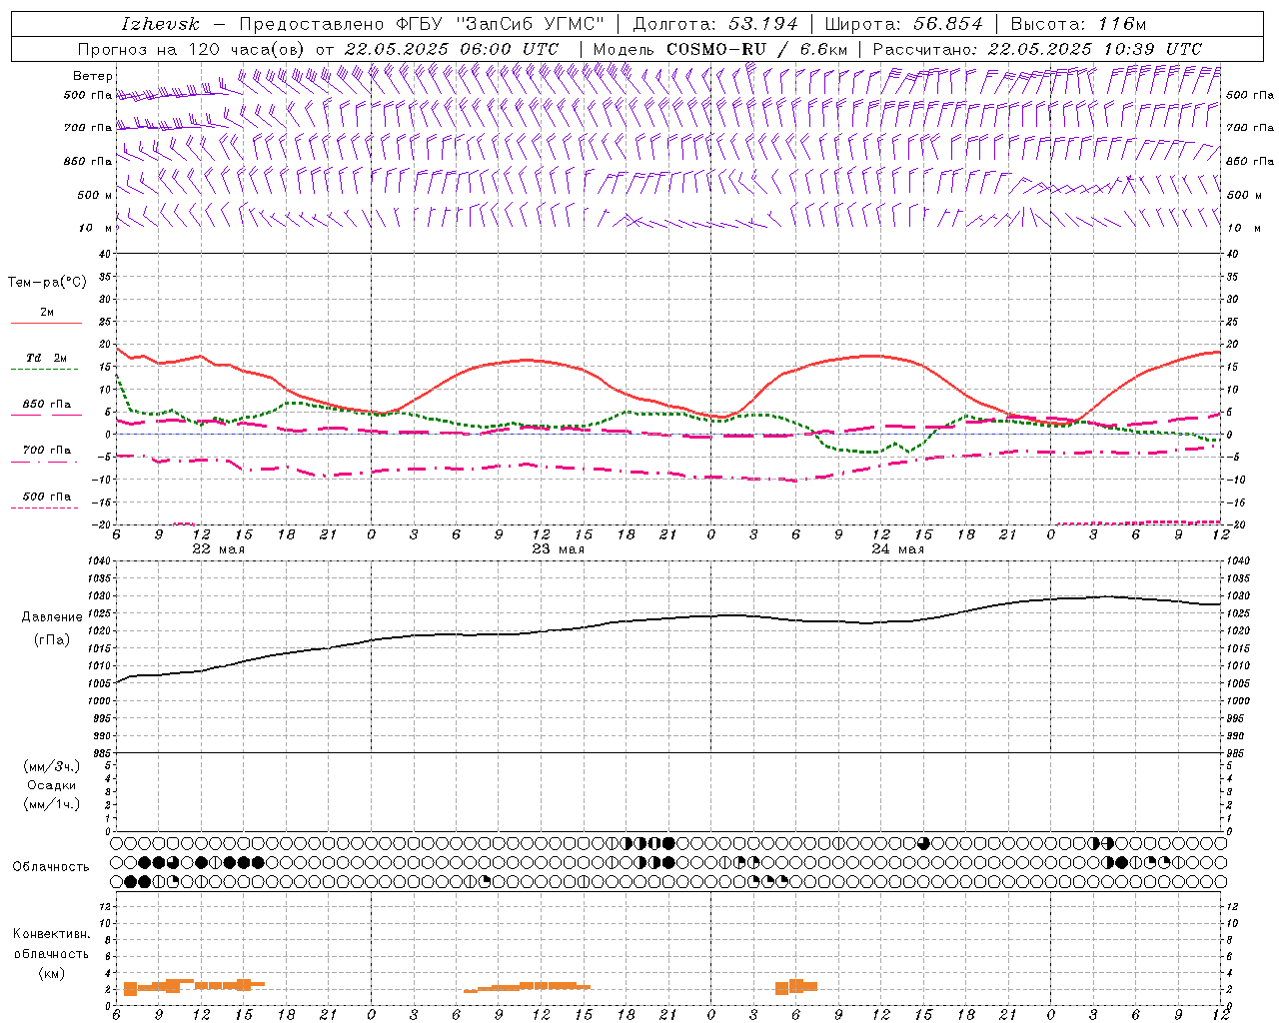Click the green dashed Td 2м legend line
The height and width of the screenshot is (1023, 1279).
(x=44, y=370)
